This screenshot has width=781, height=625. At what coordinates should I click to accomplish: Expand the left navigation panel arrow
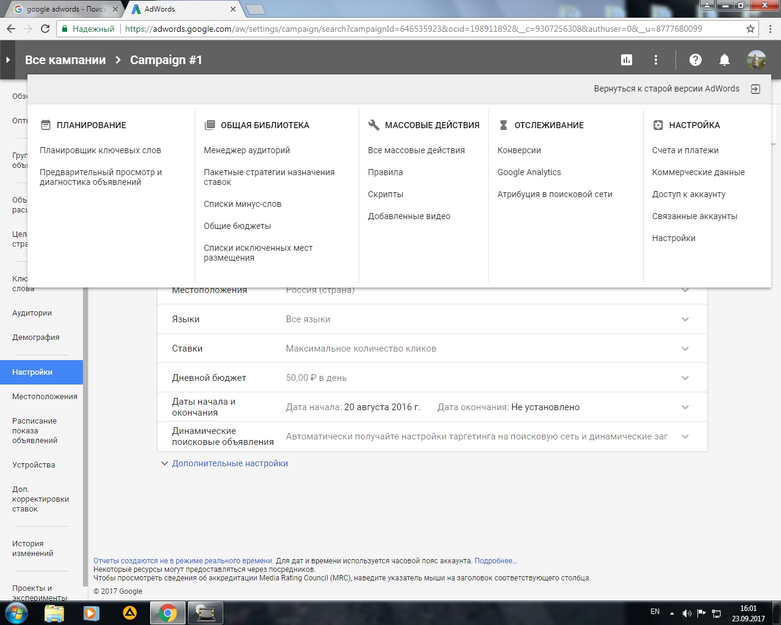(x=8, y=60)
